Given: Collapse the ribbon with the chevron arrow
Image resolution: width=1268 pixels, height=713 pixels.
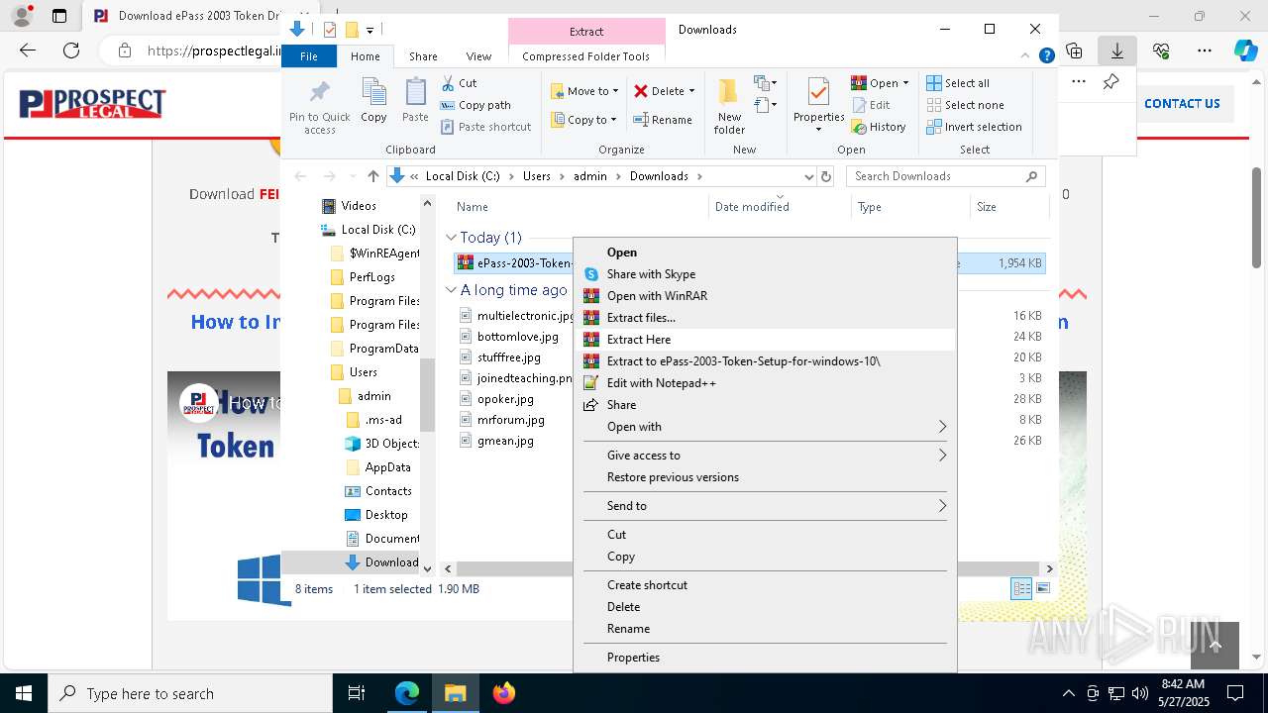Looking at the screenshot, I should point(1027,56).
